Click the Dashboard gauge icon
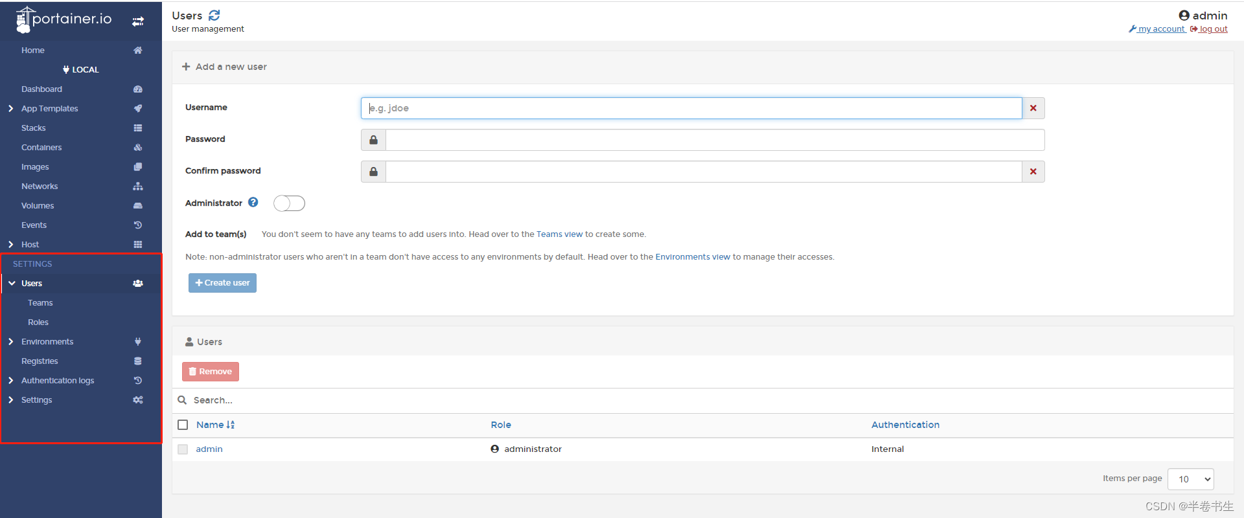The height and width of the screenshot is (518, 1244). click(x=138, y=89)
